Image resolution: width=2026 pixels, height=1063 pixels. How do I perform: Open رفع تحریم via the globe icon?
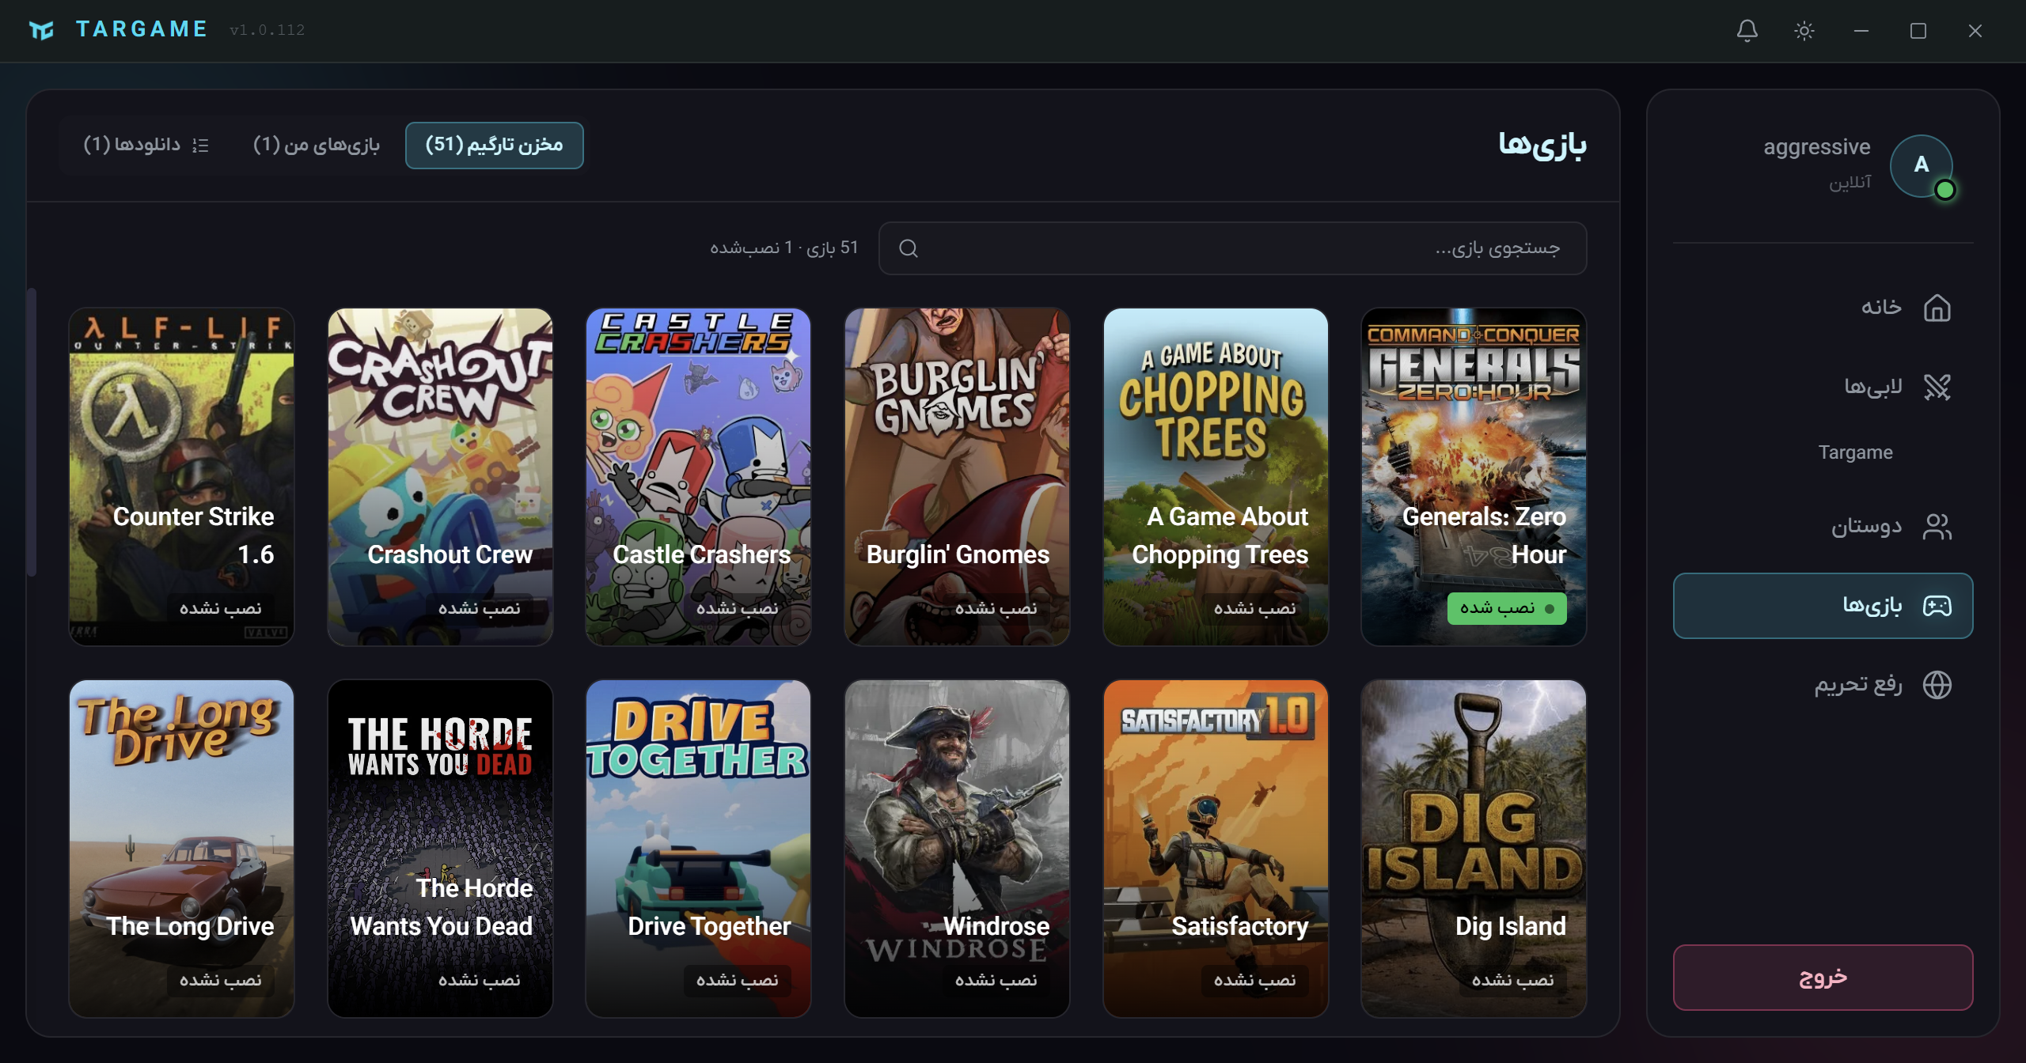pos(1937,685)
